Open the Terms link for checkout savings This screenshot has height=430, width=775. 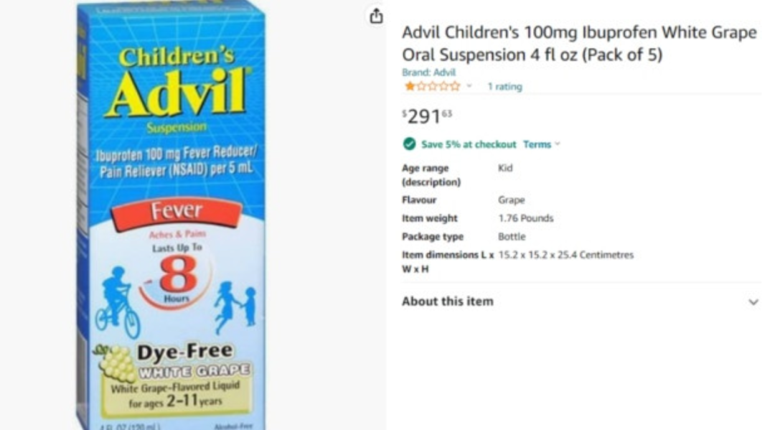(537, 144)
